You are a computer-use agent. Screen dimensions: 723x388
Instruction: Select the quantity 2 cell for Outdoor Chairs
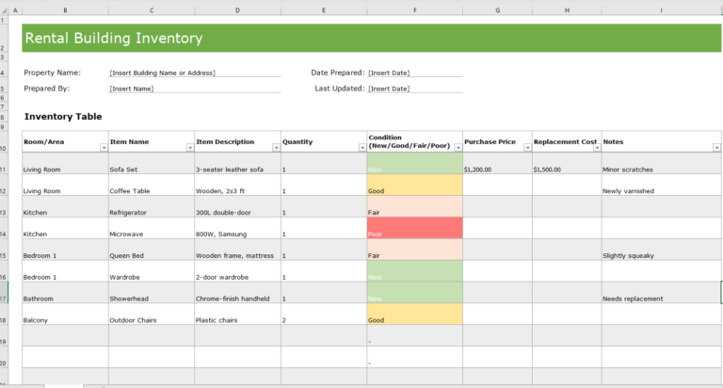324,315
